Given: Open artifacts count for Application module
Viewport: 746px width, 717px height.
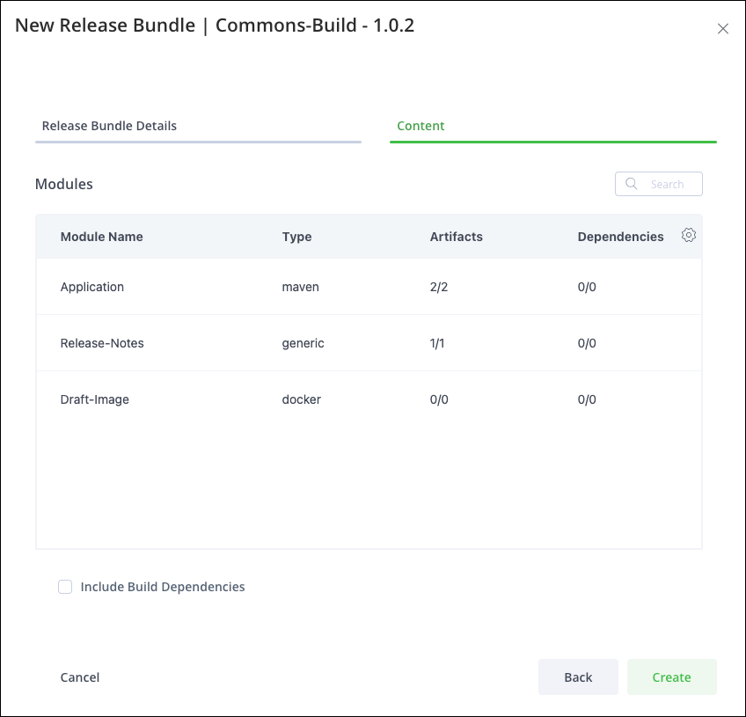Looking at the screenshot, I should click(437, 287).
